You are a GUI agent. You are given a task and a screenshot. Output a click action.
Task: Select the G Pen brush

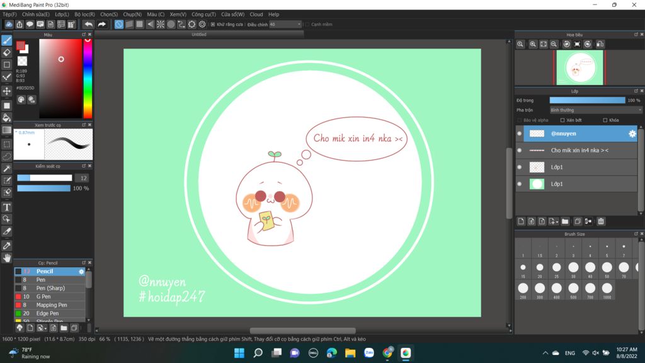tap(50, 297)
